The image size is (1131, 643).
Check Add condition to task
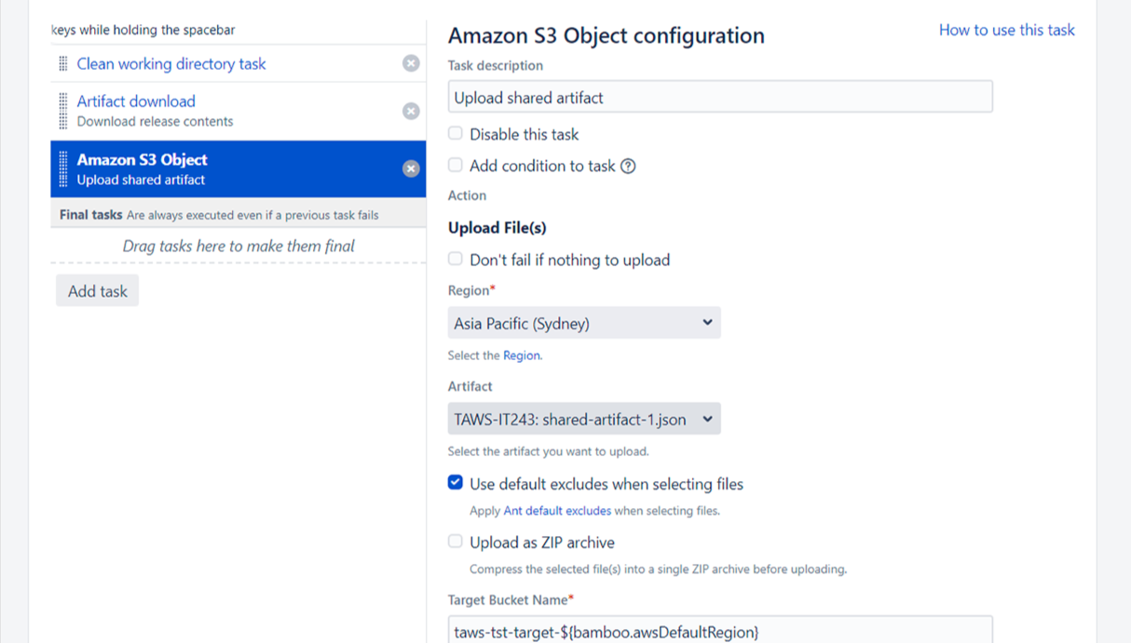[x=456, y=166]
